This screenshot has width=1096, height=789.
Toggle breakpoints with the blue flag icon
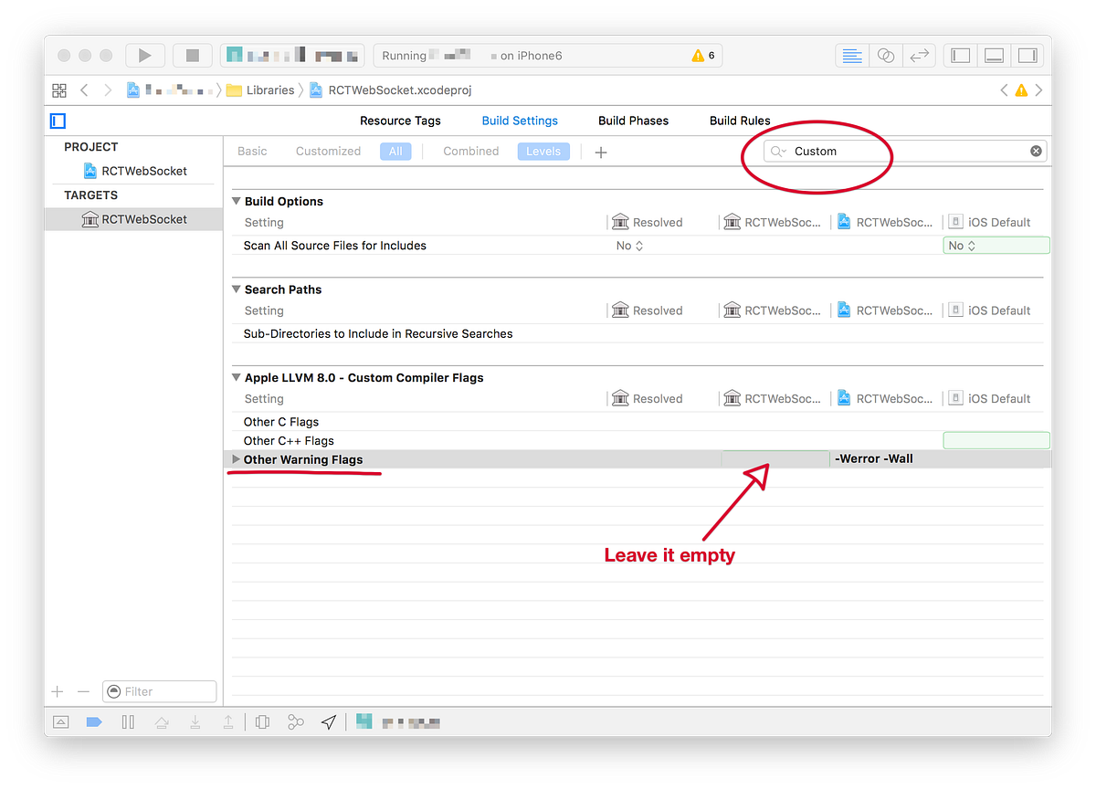[x=93, y=721]
